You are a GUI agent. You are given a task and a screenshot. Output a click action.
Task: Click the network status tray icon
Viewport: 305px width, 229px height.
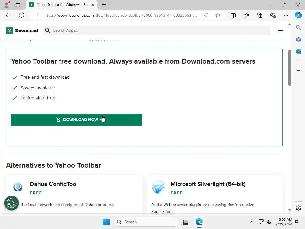[x=261, y=222]
